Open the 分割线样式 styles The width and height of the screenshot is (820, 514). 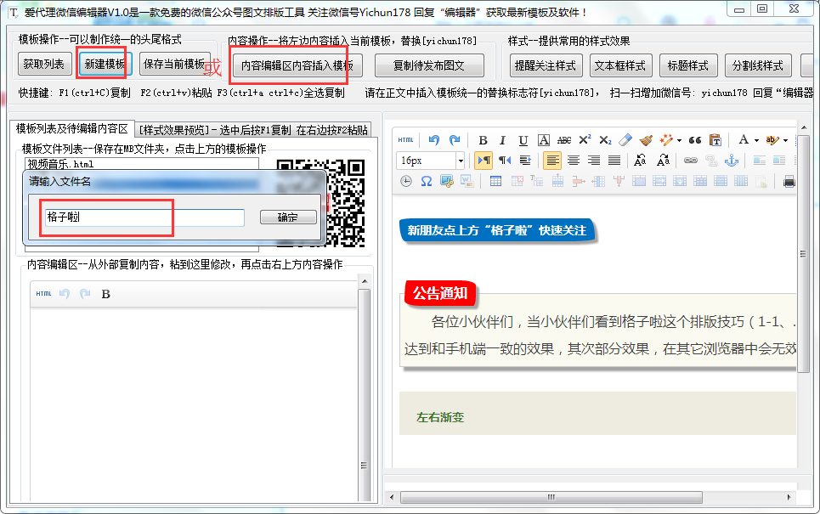point(758,65)
